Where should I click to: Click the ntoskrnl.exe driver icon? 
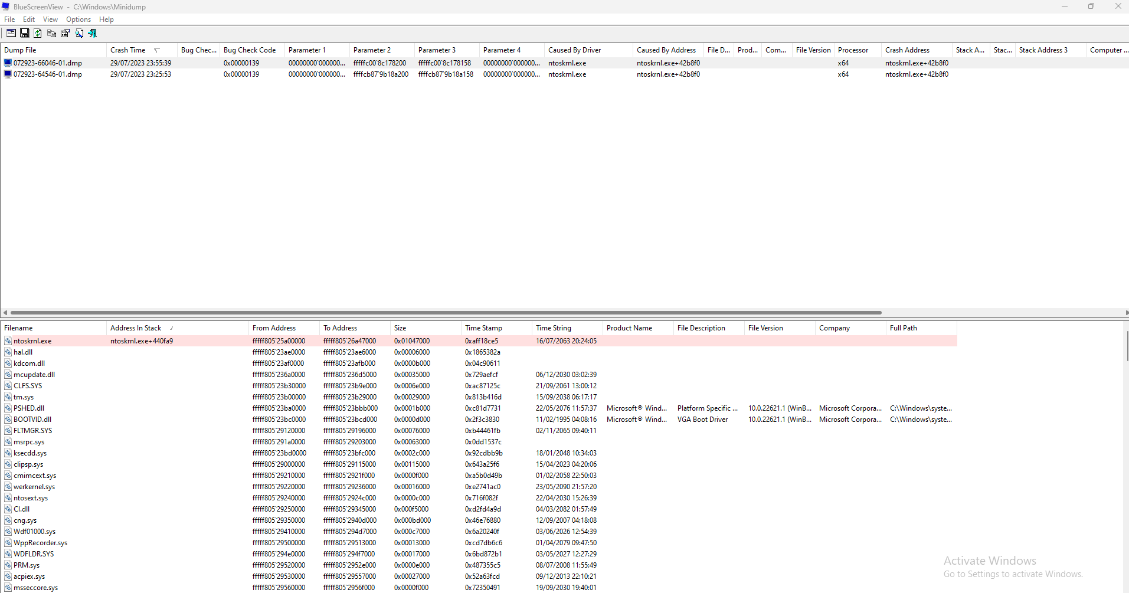click(8, 340)
